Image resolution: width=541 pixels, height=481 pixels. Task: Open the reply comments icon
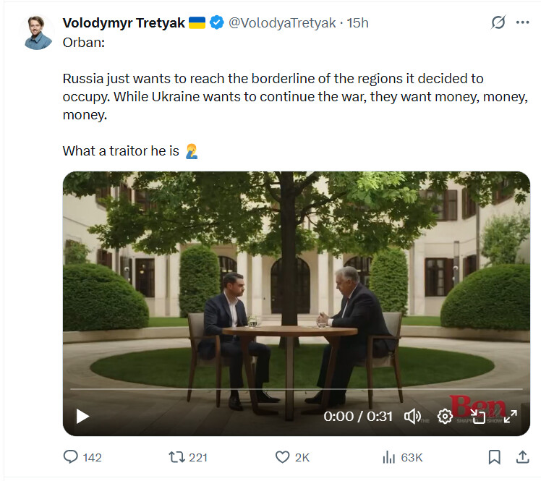[71, 456]
